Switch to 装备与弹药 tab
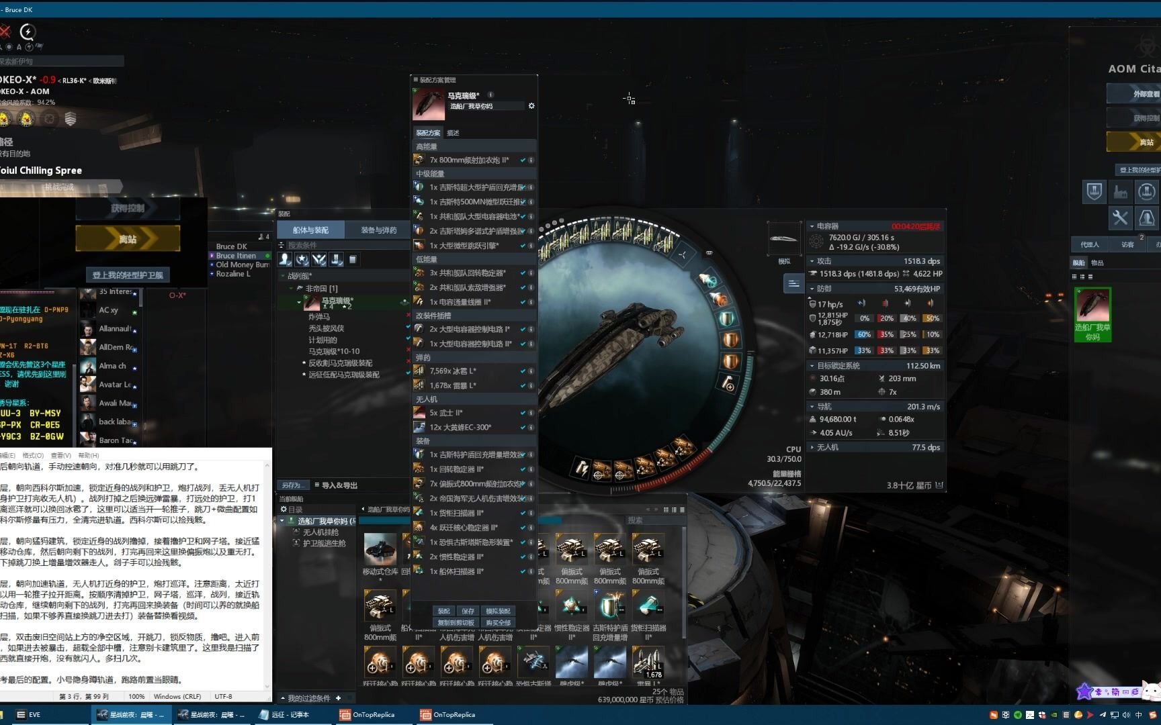1161x725 pixels. pos(379,230)
